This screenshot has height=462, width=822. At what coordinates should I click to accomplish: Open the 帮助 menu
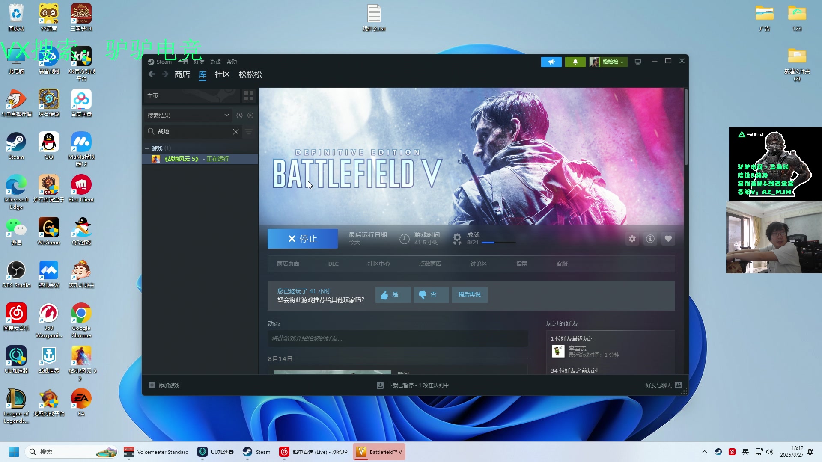tap(232, 62)
